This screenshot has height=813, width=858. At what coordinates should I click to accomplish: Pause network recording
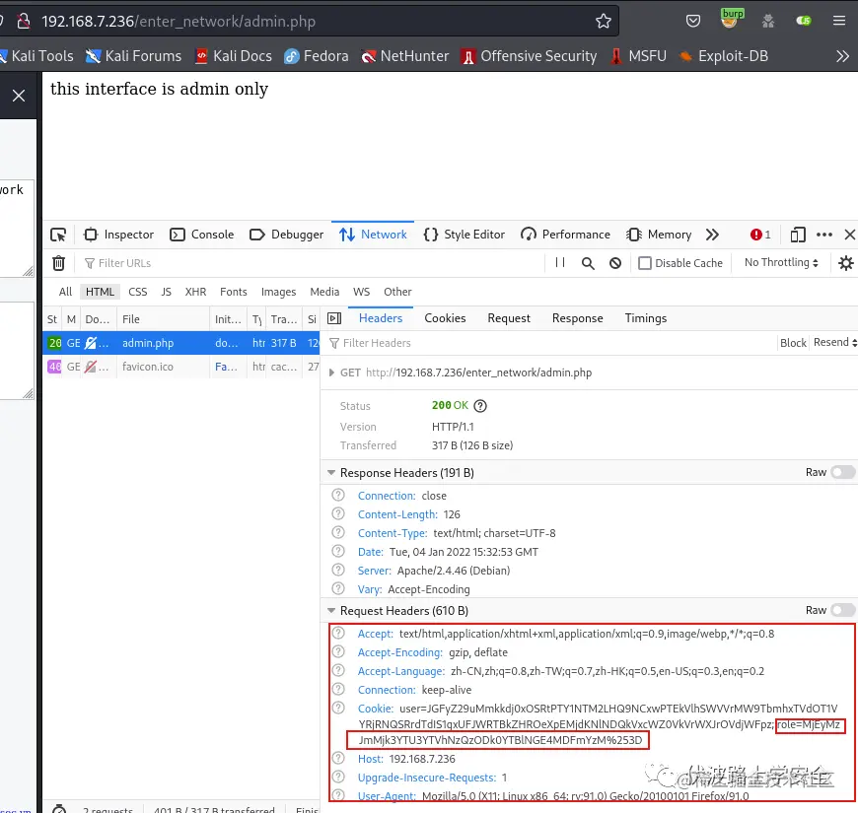click(560, 262)
